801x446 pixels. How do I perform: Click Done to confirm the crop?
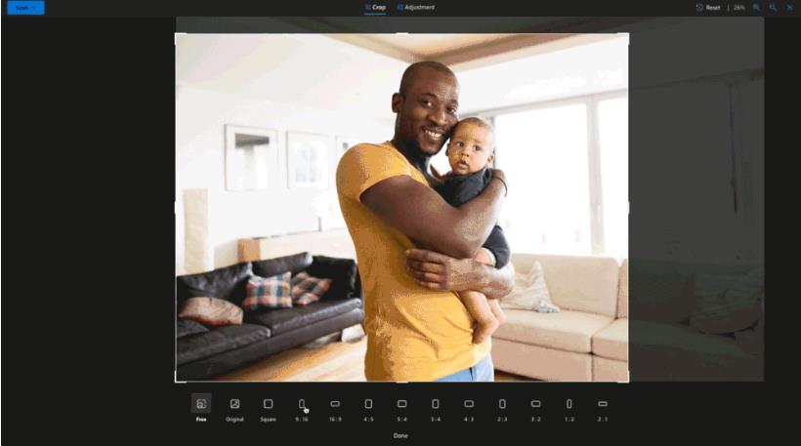[400, 435]
